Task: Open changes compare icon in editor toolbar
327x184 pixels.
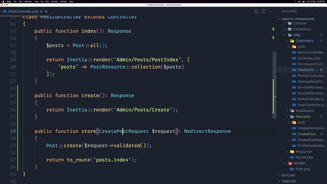Action: pos(256,11)
